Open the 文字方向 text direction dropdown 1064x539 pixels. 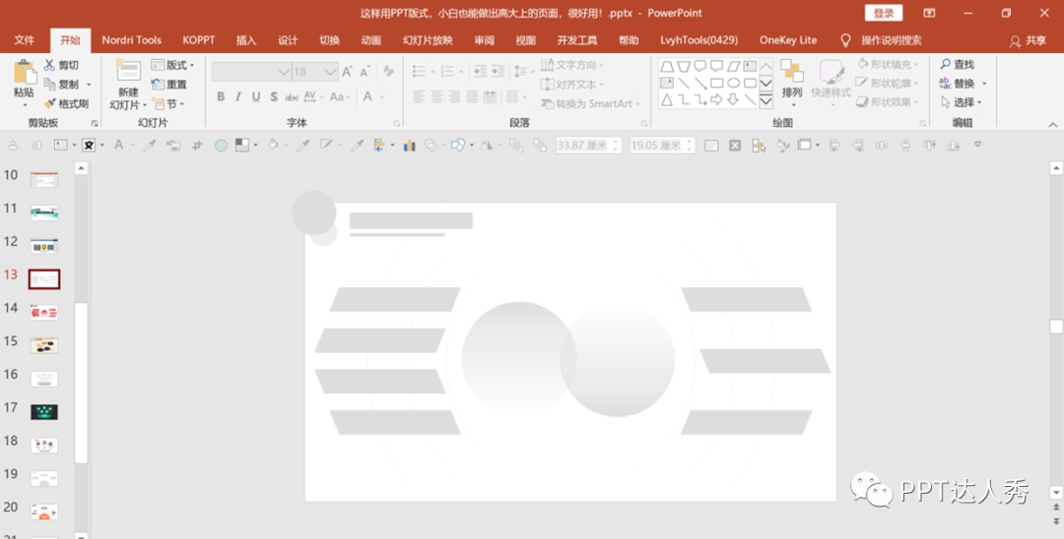pyautogui.click(x=572, y=65)
